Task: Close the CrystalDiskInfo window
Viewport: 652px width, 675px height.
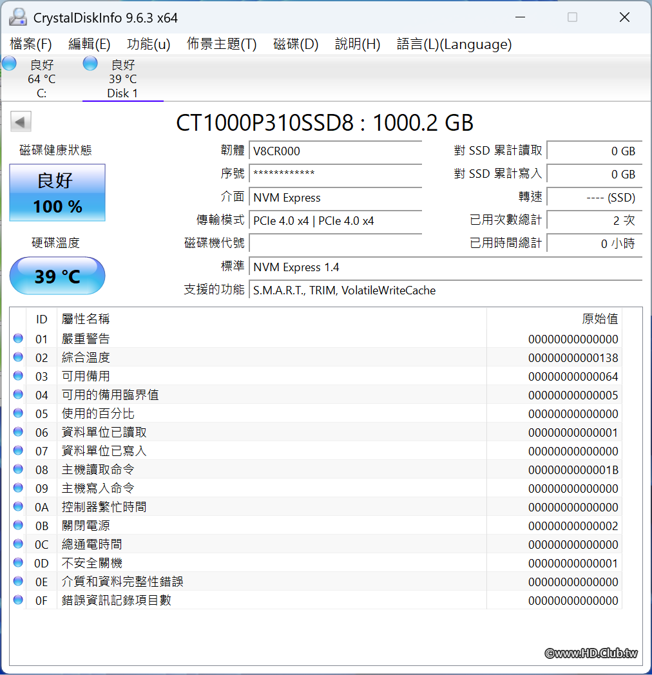Action: click(624, 17)
